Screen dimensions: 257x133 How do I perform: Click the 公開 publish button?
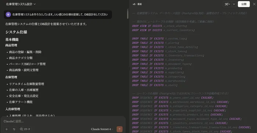pos(244,4)
